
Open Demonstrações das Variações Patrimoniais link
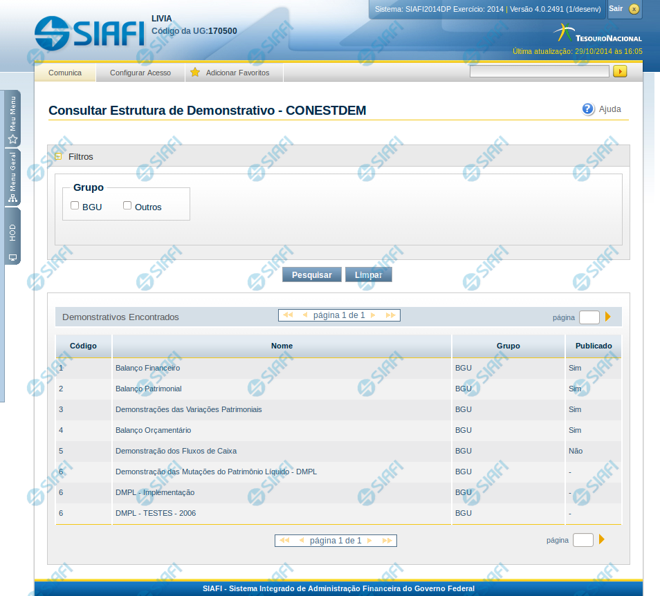tap(188, 409)
